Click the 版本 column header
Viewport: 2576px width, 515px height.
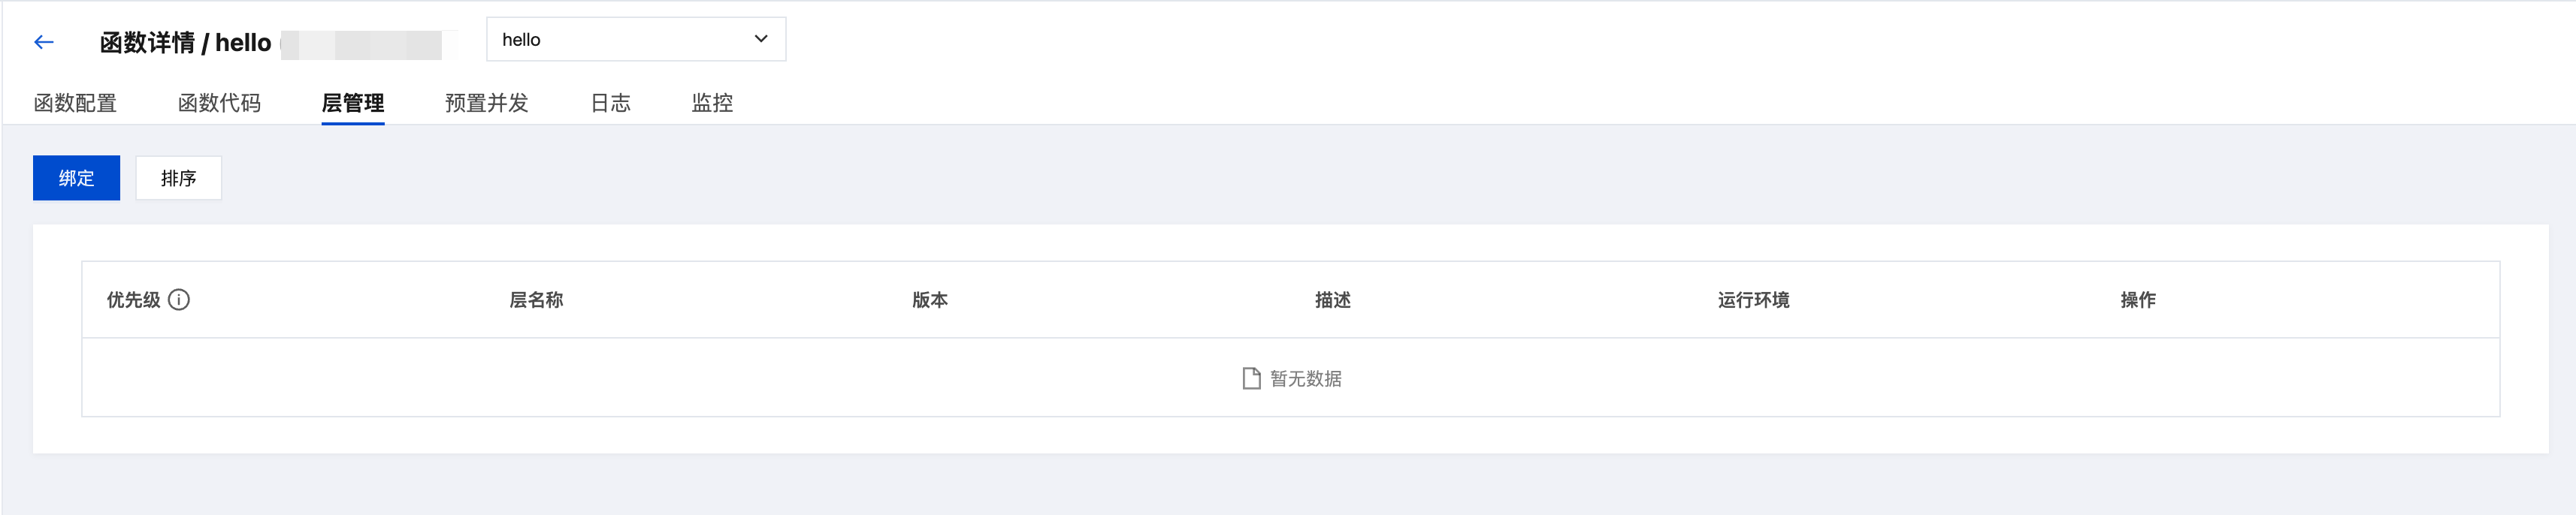[x=929, y=300]
